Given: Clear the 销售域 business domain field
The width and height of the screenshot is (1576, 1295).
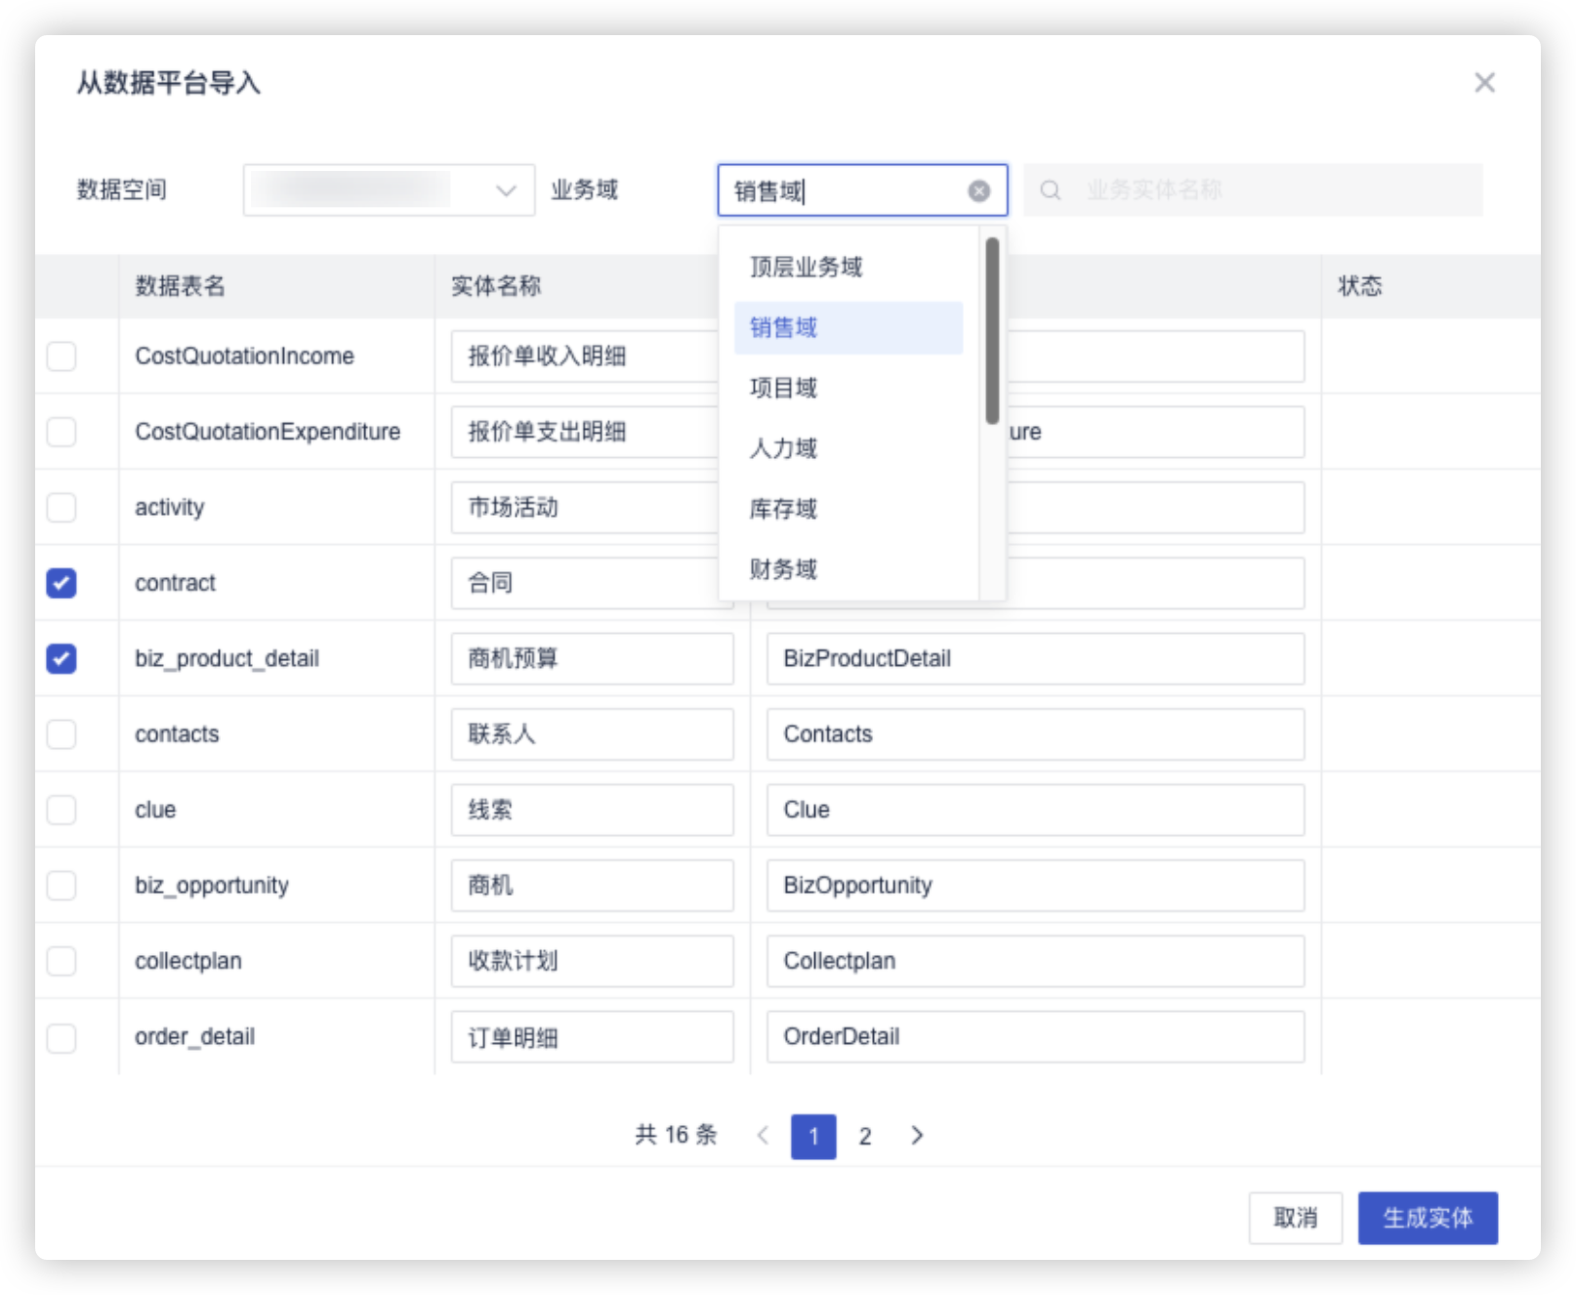Looking at the screenshot, I should tap(978, 191).
